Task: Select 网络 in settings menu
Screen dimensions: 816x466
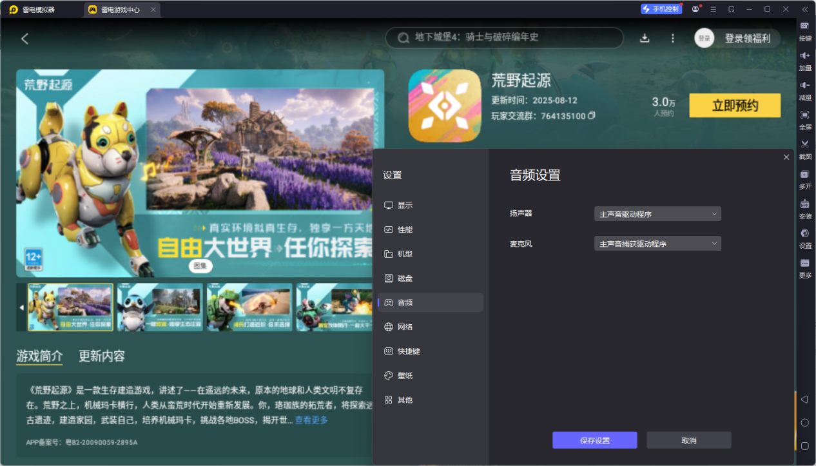Action: coord(431,327)
